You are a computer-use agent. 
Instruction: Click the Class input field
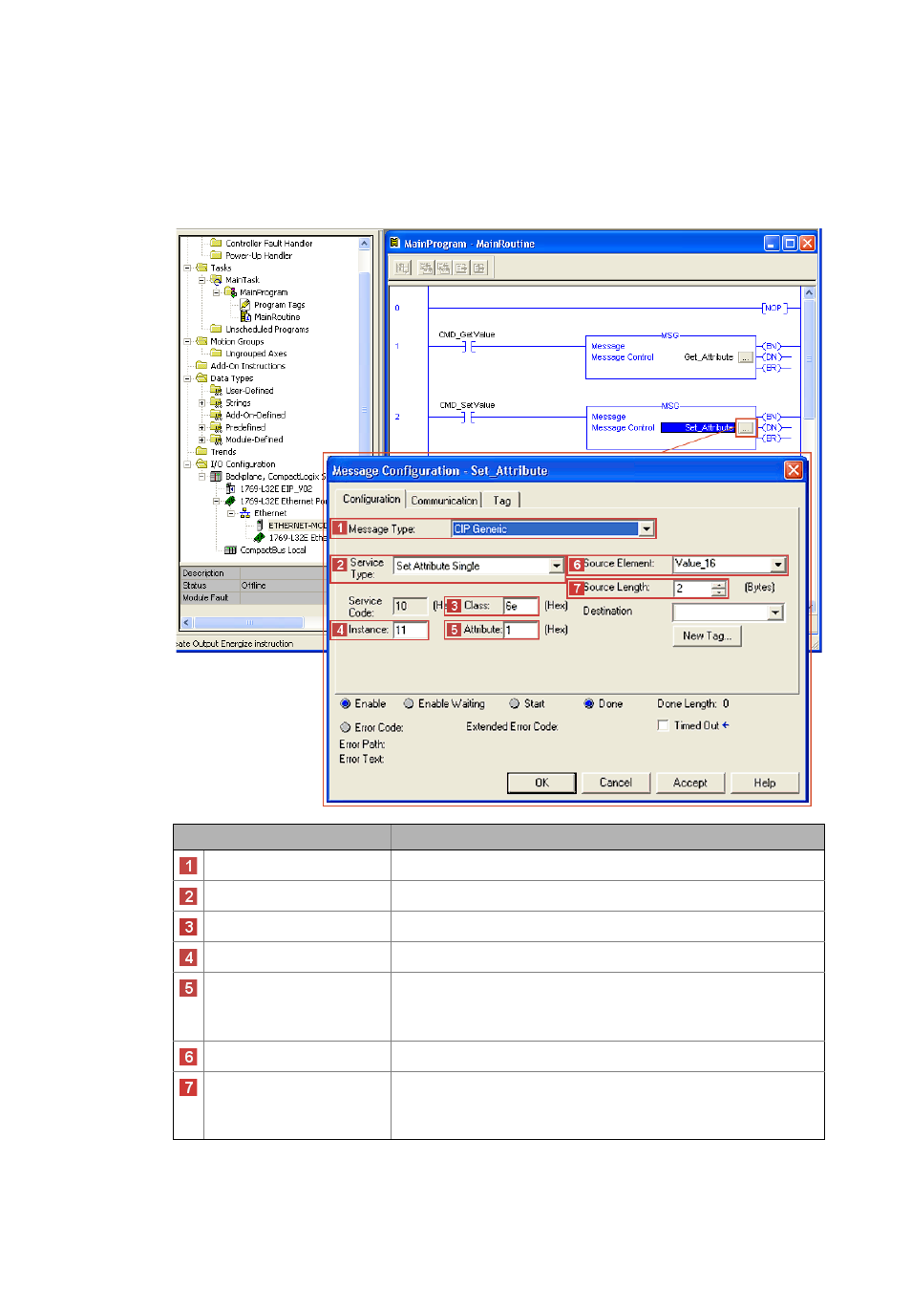(521, 606)
